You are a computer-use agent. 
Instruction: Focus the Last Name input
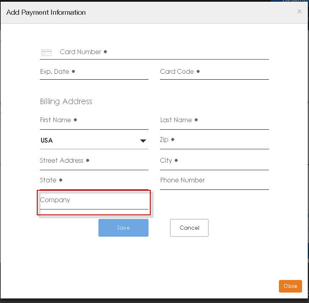pyautogui.click(x=214, y=120)
